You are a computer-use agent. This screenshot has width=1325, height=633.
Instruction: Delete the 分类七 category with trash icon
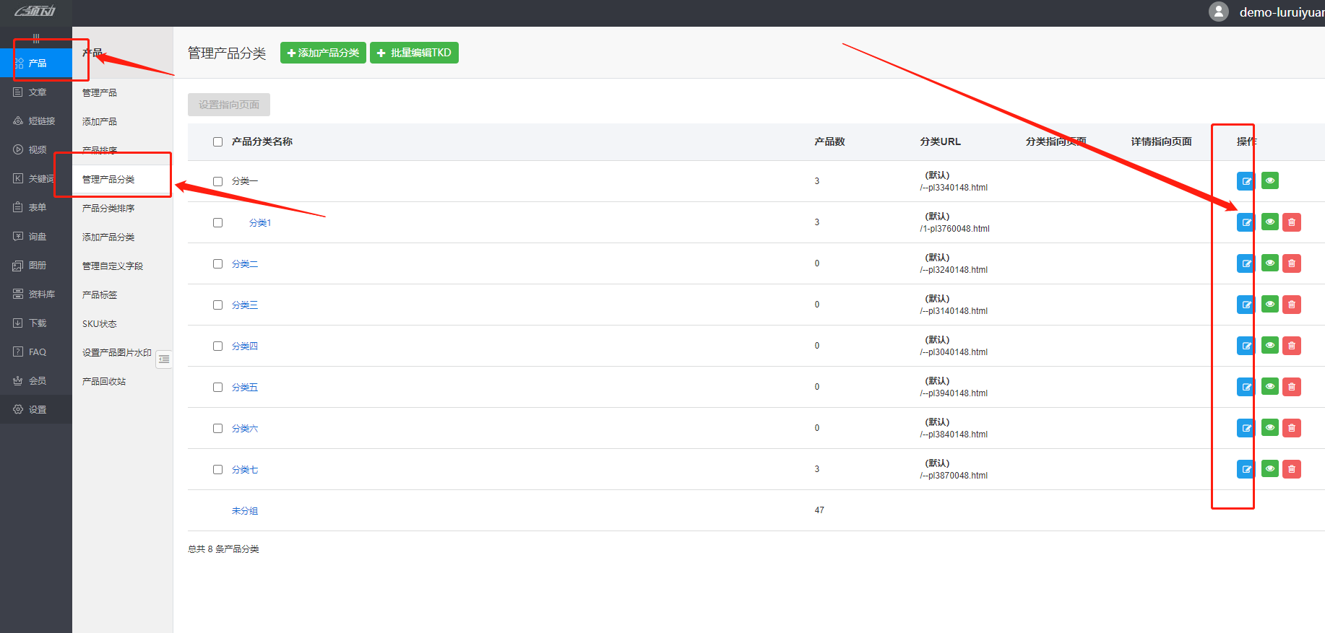click(x=1292, y=469)
